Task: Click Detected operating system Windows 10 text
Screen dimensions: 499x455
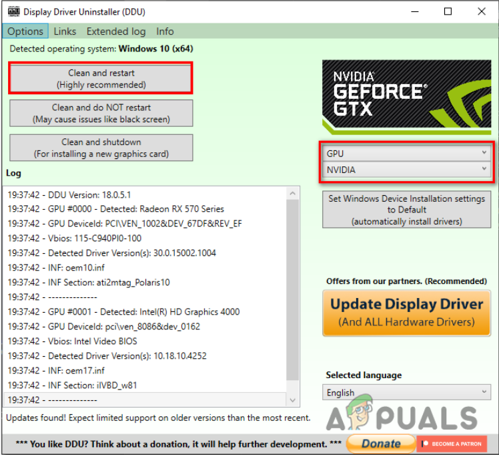Action: pyautogui.click(x=101, y=49)
